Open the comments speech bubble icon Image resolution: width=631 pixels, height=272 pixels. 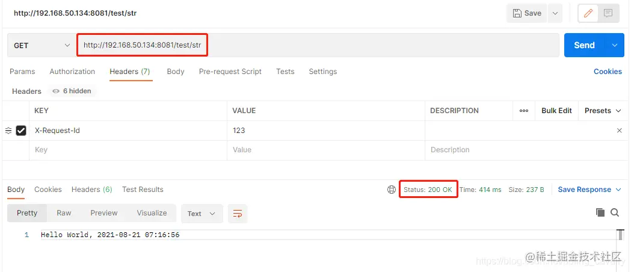click(x=608, y=13)
